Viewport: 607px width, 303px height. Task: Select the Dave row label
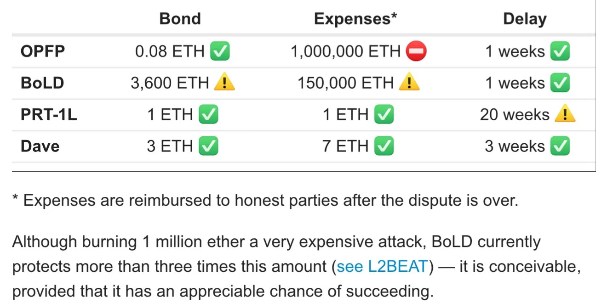(x=40, y=146)
